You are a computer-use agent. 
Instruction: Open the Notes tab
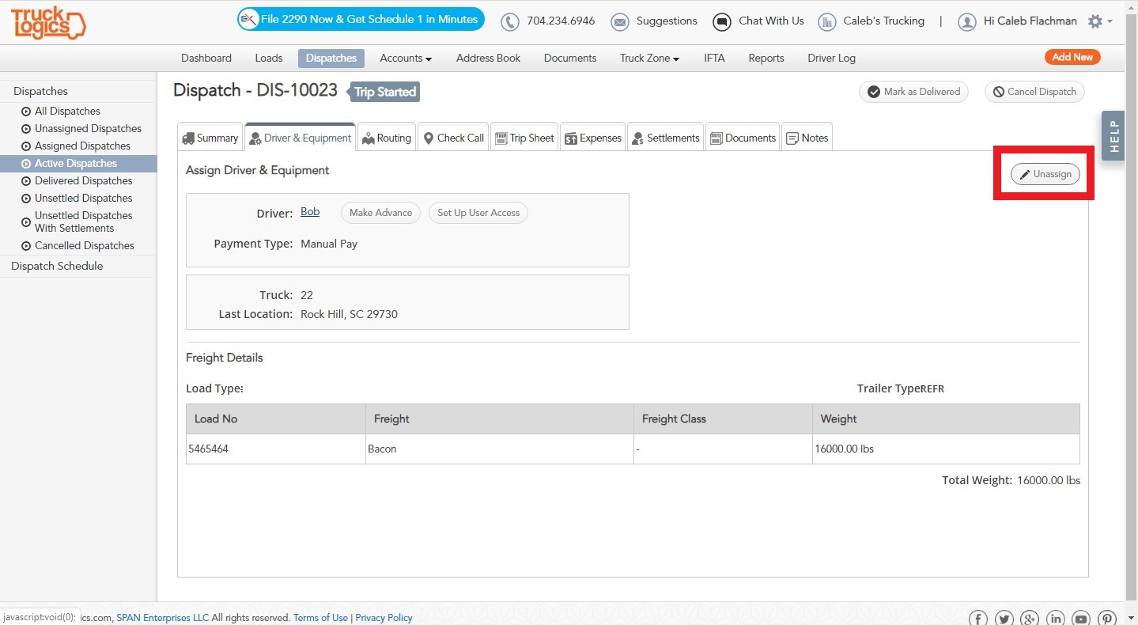[807, 137]
